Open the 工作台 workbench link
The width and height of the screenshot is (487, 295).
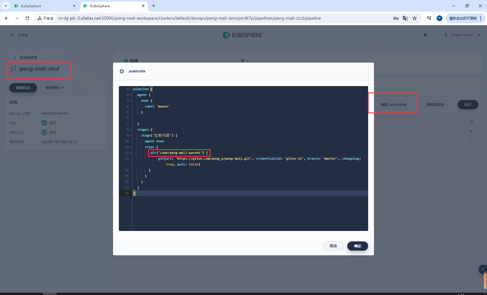click(x=23, y=35)
